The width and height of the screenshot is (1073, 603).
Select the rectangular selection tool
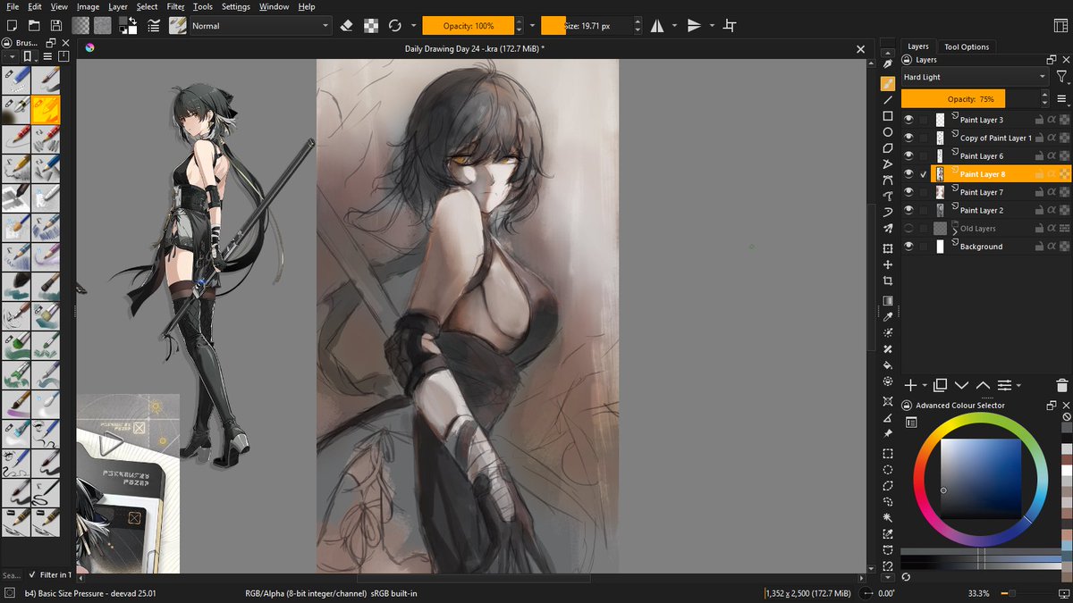pos(888,453)
